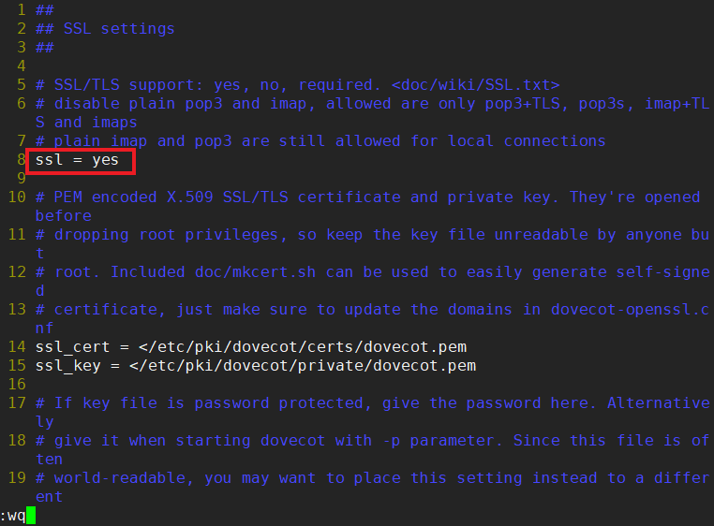714x526 pixels.
Task: Click line number 8 in gutter
Action: tap(22, 160)
